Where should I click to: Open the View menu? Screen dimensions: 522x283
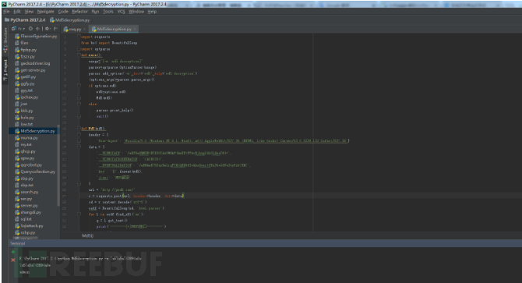click(29, 12)
